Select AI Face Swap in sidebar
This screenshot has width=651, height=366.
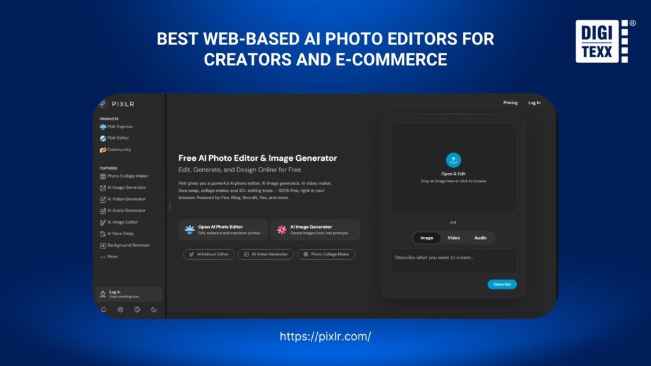(x=117, y=234)
